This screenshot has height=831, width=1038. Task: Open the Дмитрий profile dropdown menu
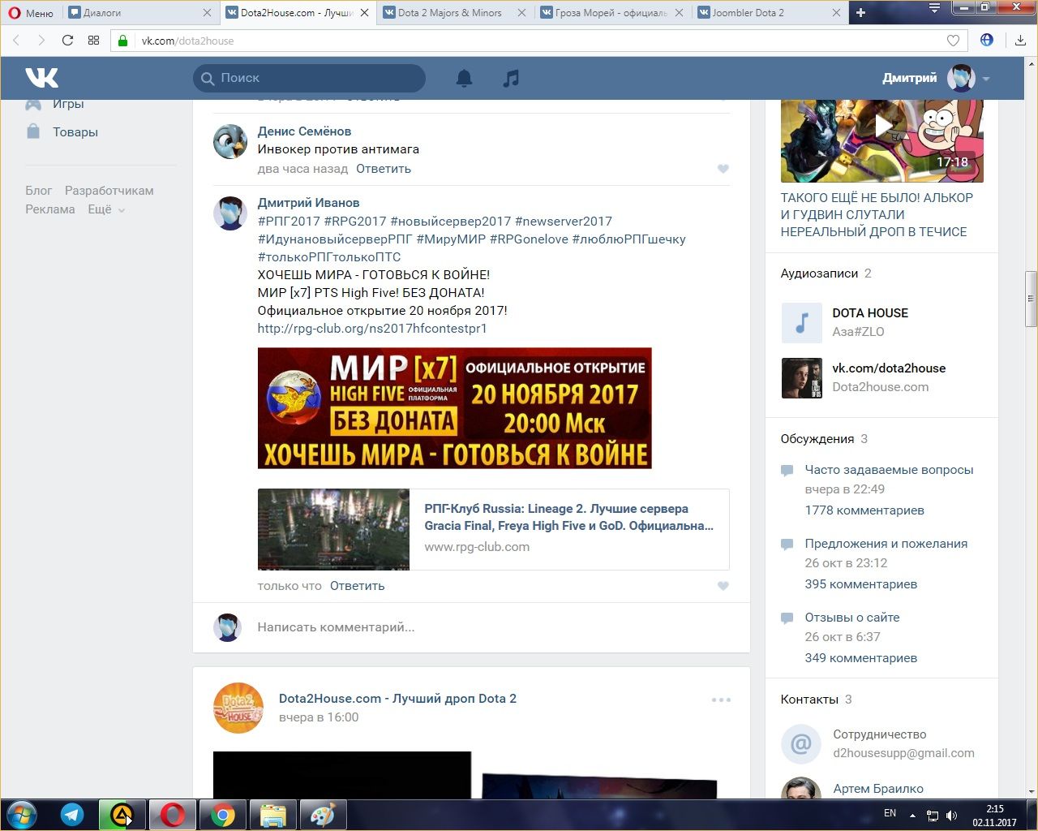pos(985,79)
